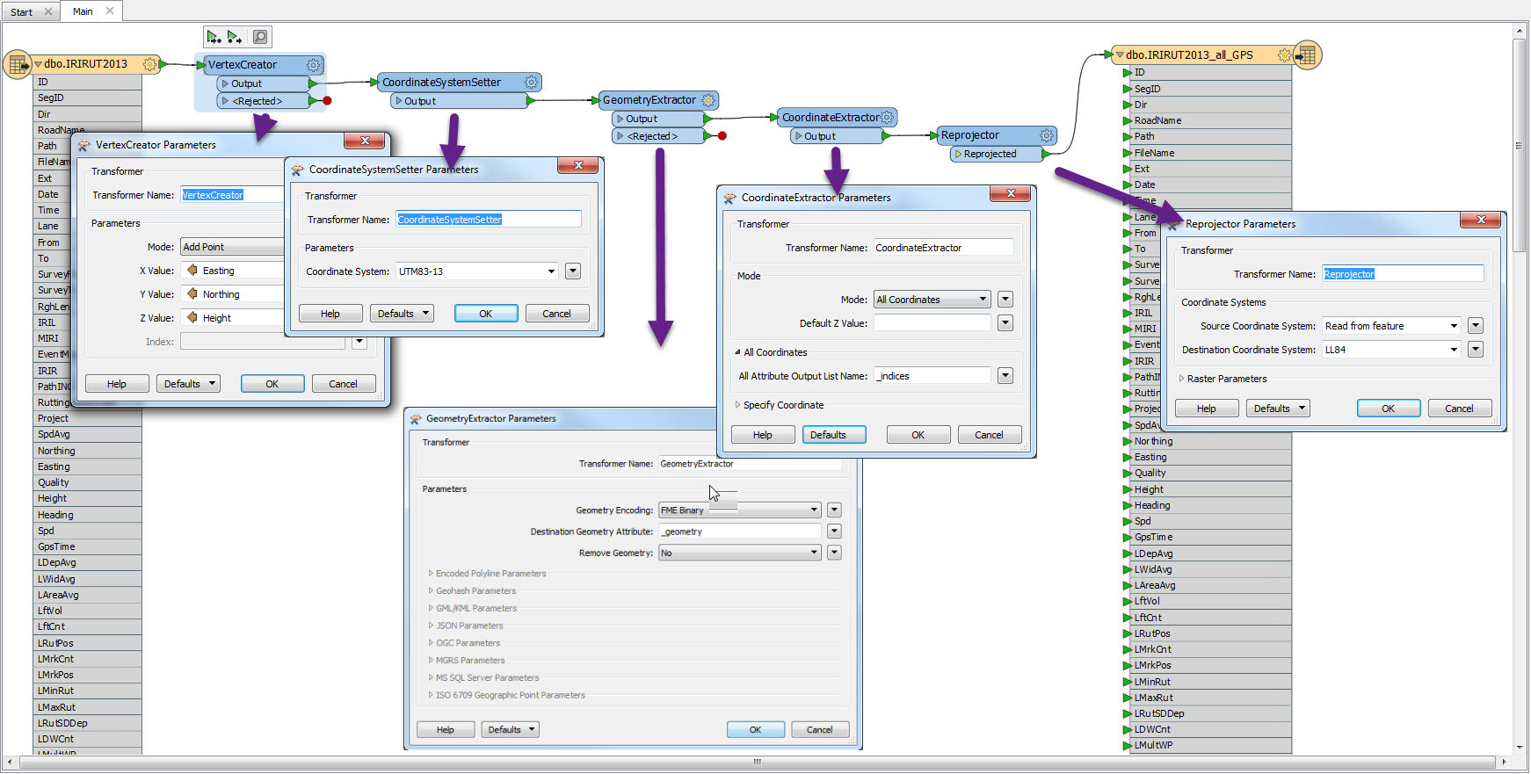Click OK in GeometryExtractor Parameters dialog
Image resolution: width=1531 pixels, height=774 pixels.
(756, 730)
